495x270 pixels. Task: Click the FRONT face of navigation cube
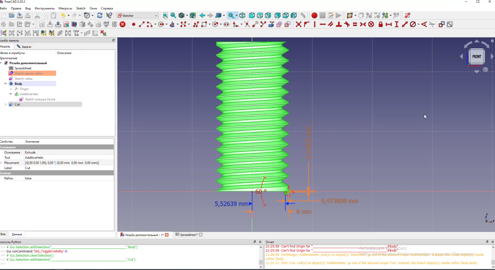point(477,57)
